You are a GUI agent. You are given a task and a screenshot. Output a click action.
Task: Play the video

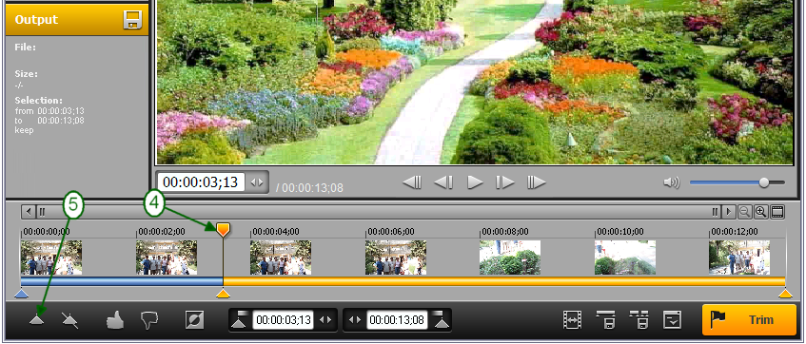point(475,182)
